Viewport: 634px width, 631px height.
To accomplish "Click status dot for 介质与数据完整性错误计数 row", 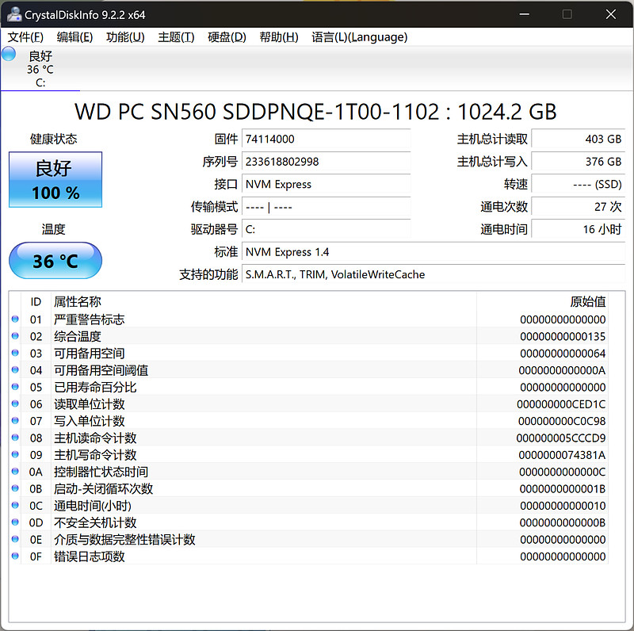I will point(15,539).
